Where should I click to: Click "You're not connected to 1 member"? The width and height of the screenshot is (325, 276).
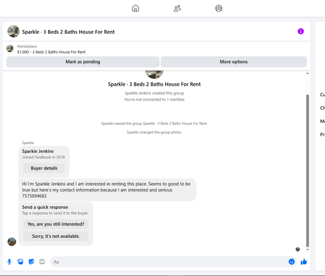(x=154, y=99)
